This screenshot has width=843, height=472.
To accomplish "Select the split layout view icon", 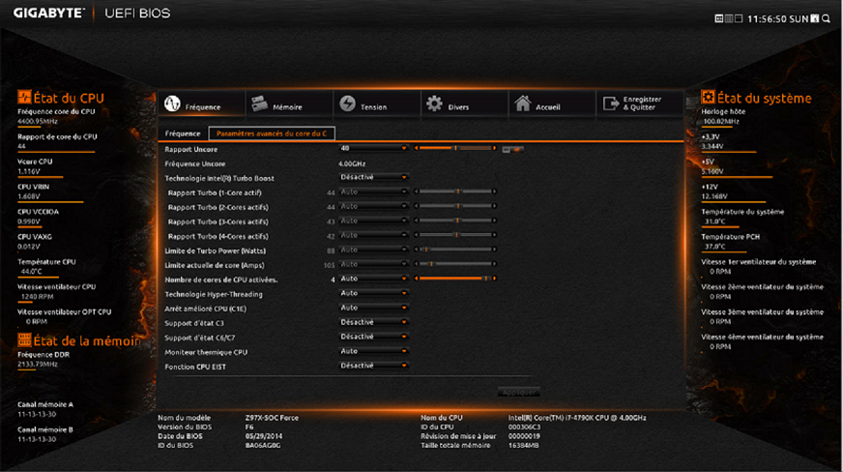I will (x=739, y=18).
